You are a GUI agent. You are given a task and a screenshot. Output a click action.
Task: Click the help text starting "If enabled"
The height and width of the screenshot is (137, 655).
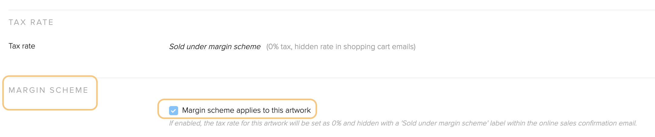(x=403, y=123)
